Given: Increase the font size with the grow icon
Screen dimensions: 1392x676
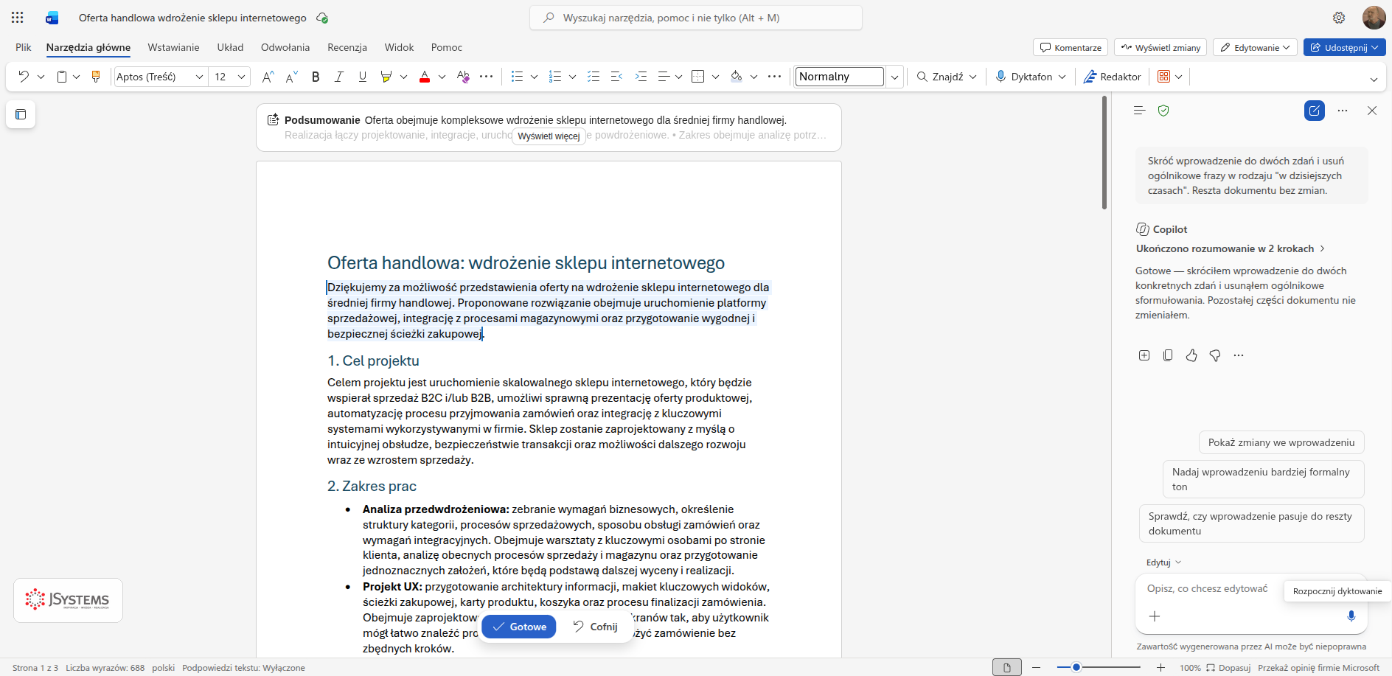Looking at the screenshot, I should pyautogui.click(x=268, y=77).
